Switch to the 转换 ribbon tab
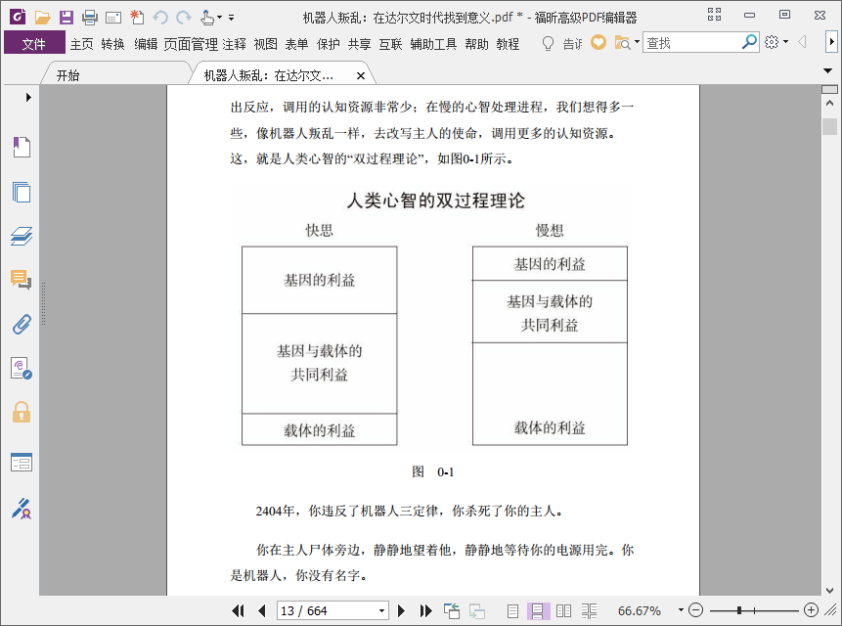The height and width of the screenshot is (626, 842). click(x=112, y=44)
